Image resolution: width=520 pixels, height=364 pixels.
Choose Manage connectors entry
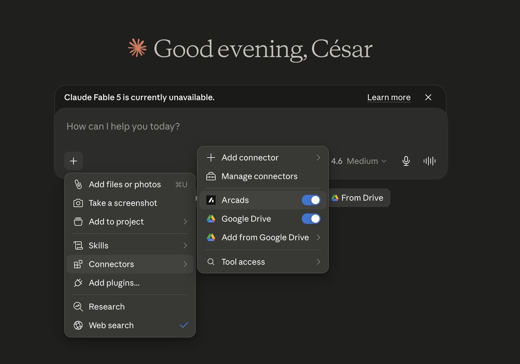tap(263, 176)
